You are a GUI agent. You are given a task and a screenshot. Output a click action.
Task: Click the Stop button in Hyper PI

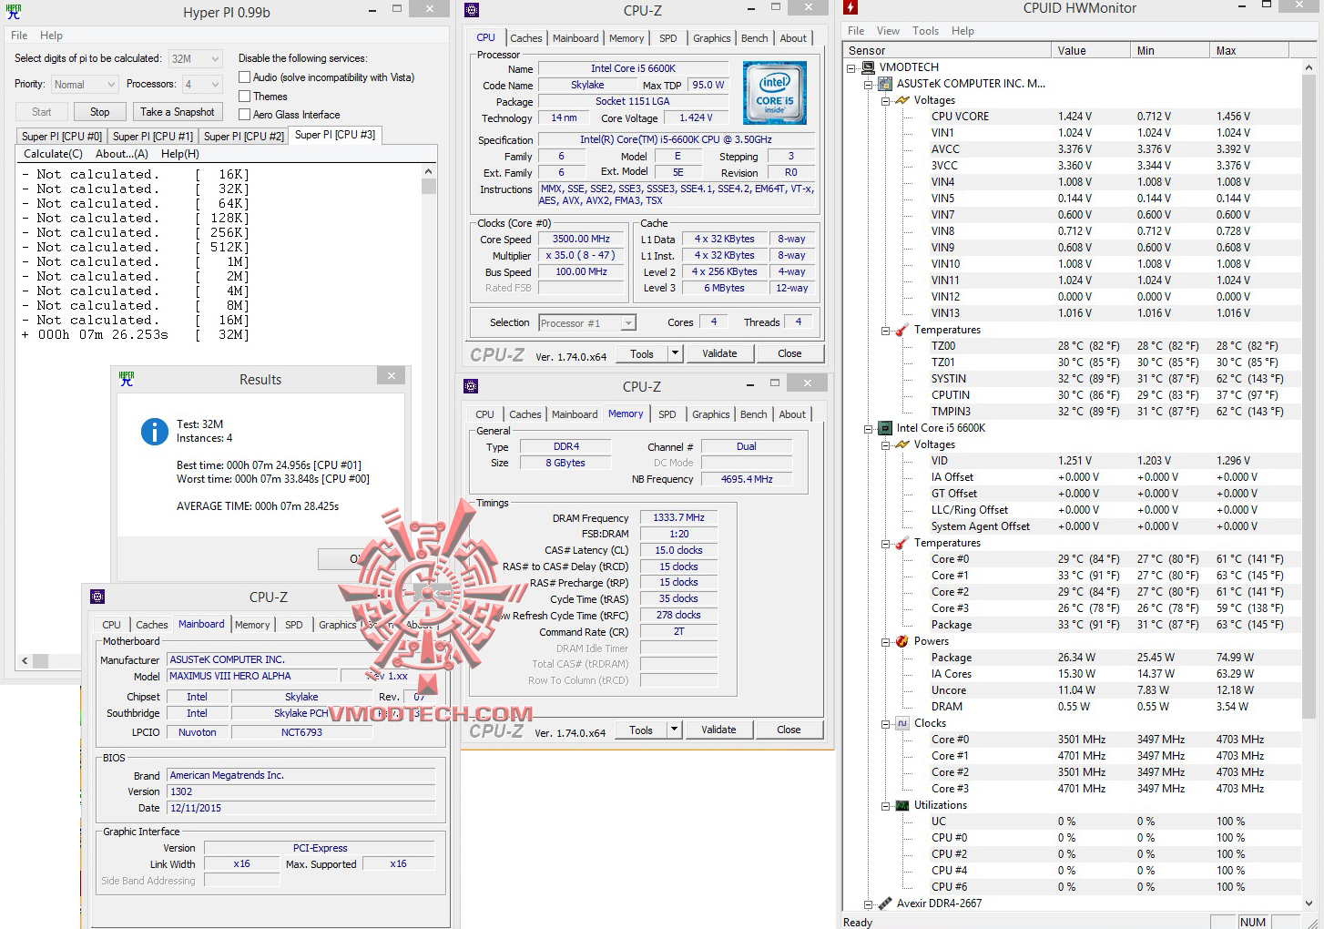pos(100,112)
